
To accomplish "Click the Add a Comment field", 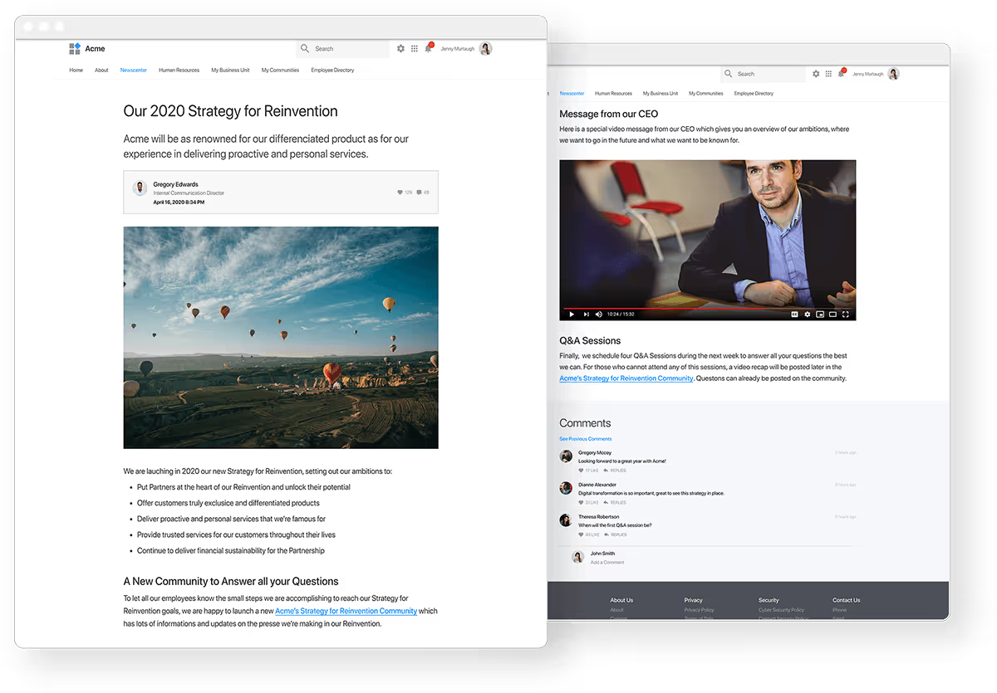I will point(607,563).
